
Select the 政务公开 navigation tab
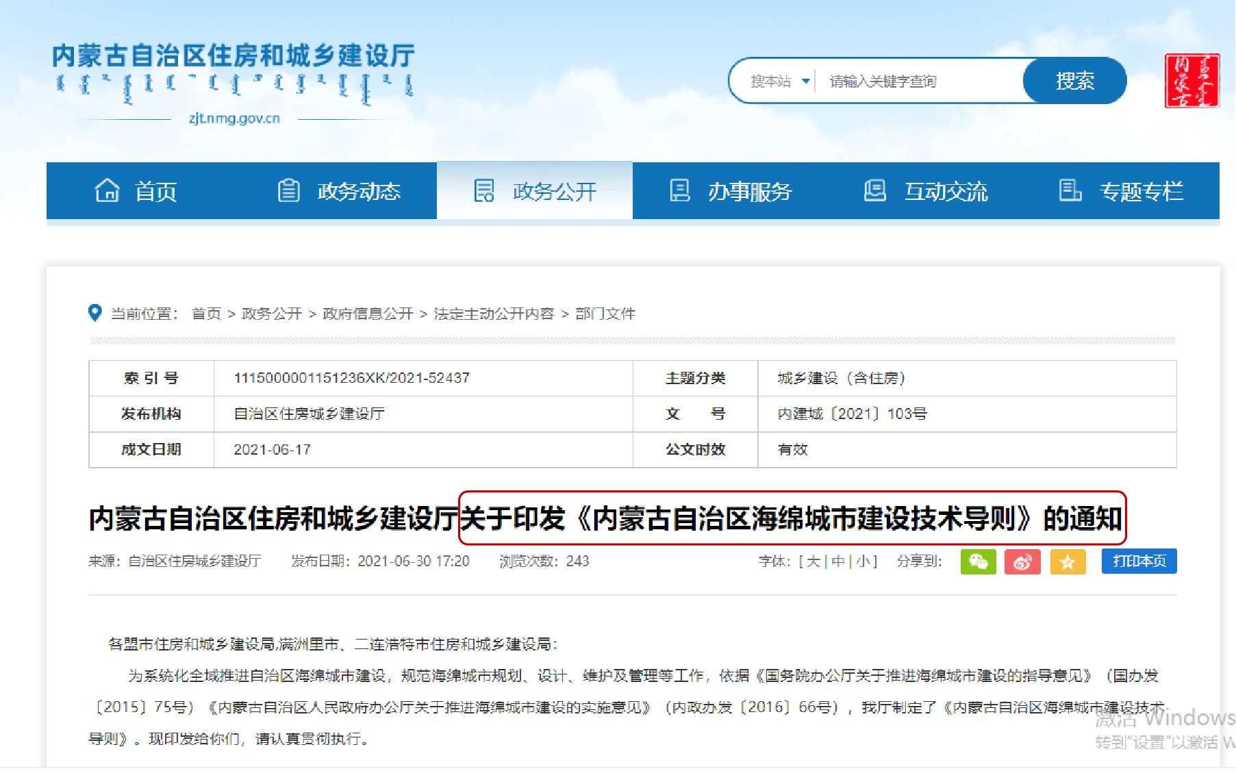535,191
